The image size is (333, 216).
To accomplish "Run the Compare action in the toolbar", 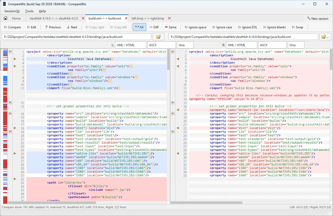I will pyautogui.click(x=12, y=27).
